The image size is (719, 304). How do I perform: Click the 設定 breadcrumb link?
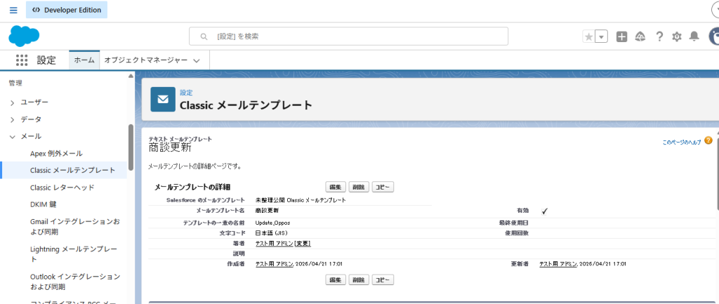point(186,92)
